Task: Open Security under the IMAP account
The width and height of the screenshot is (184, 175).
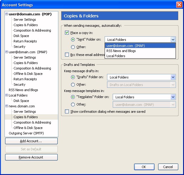Action: [20, 84]
